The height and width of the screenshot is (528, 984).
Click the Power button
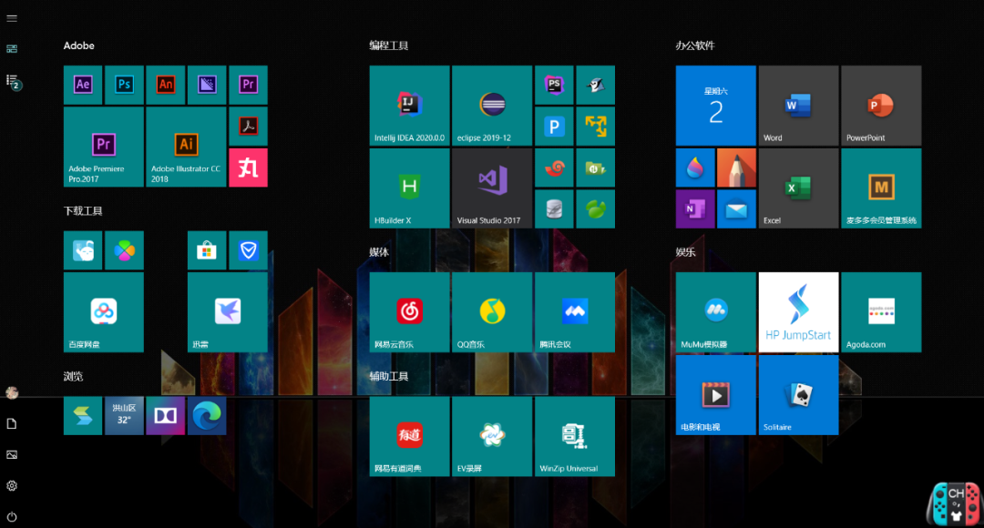point(12,517)
